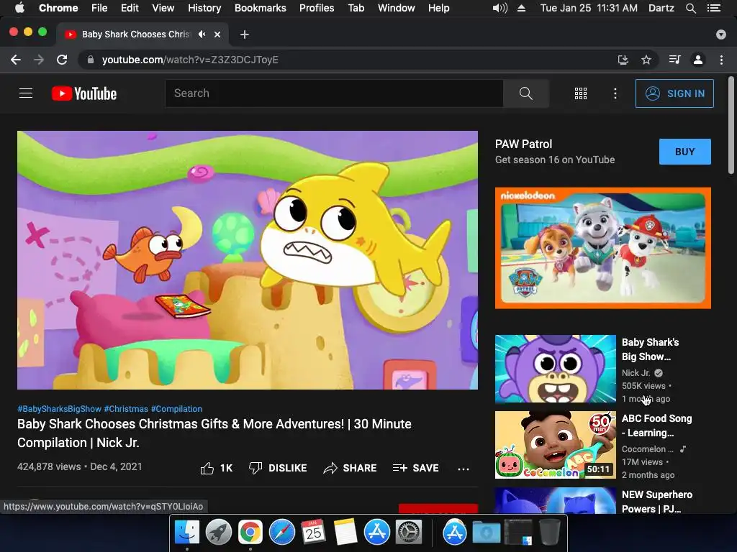Open Chrome profile avatar

pos(698,60)
